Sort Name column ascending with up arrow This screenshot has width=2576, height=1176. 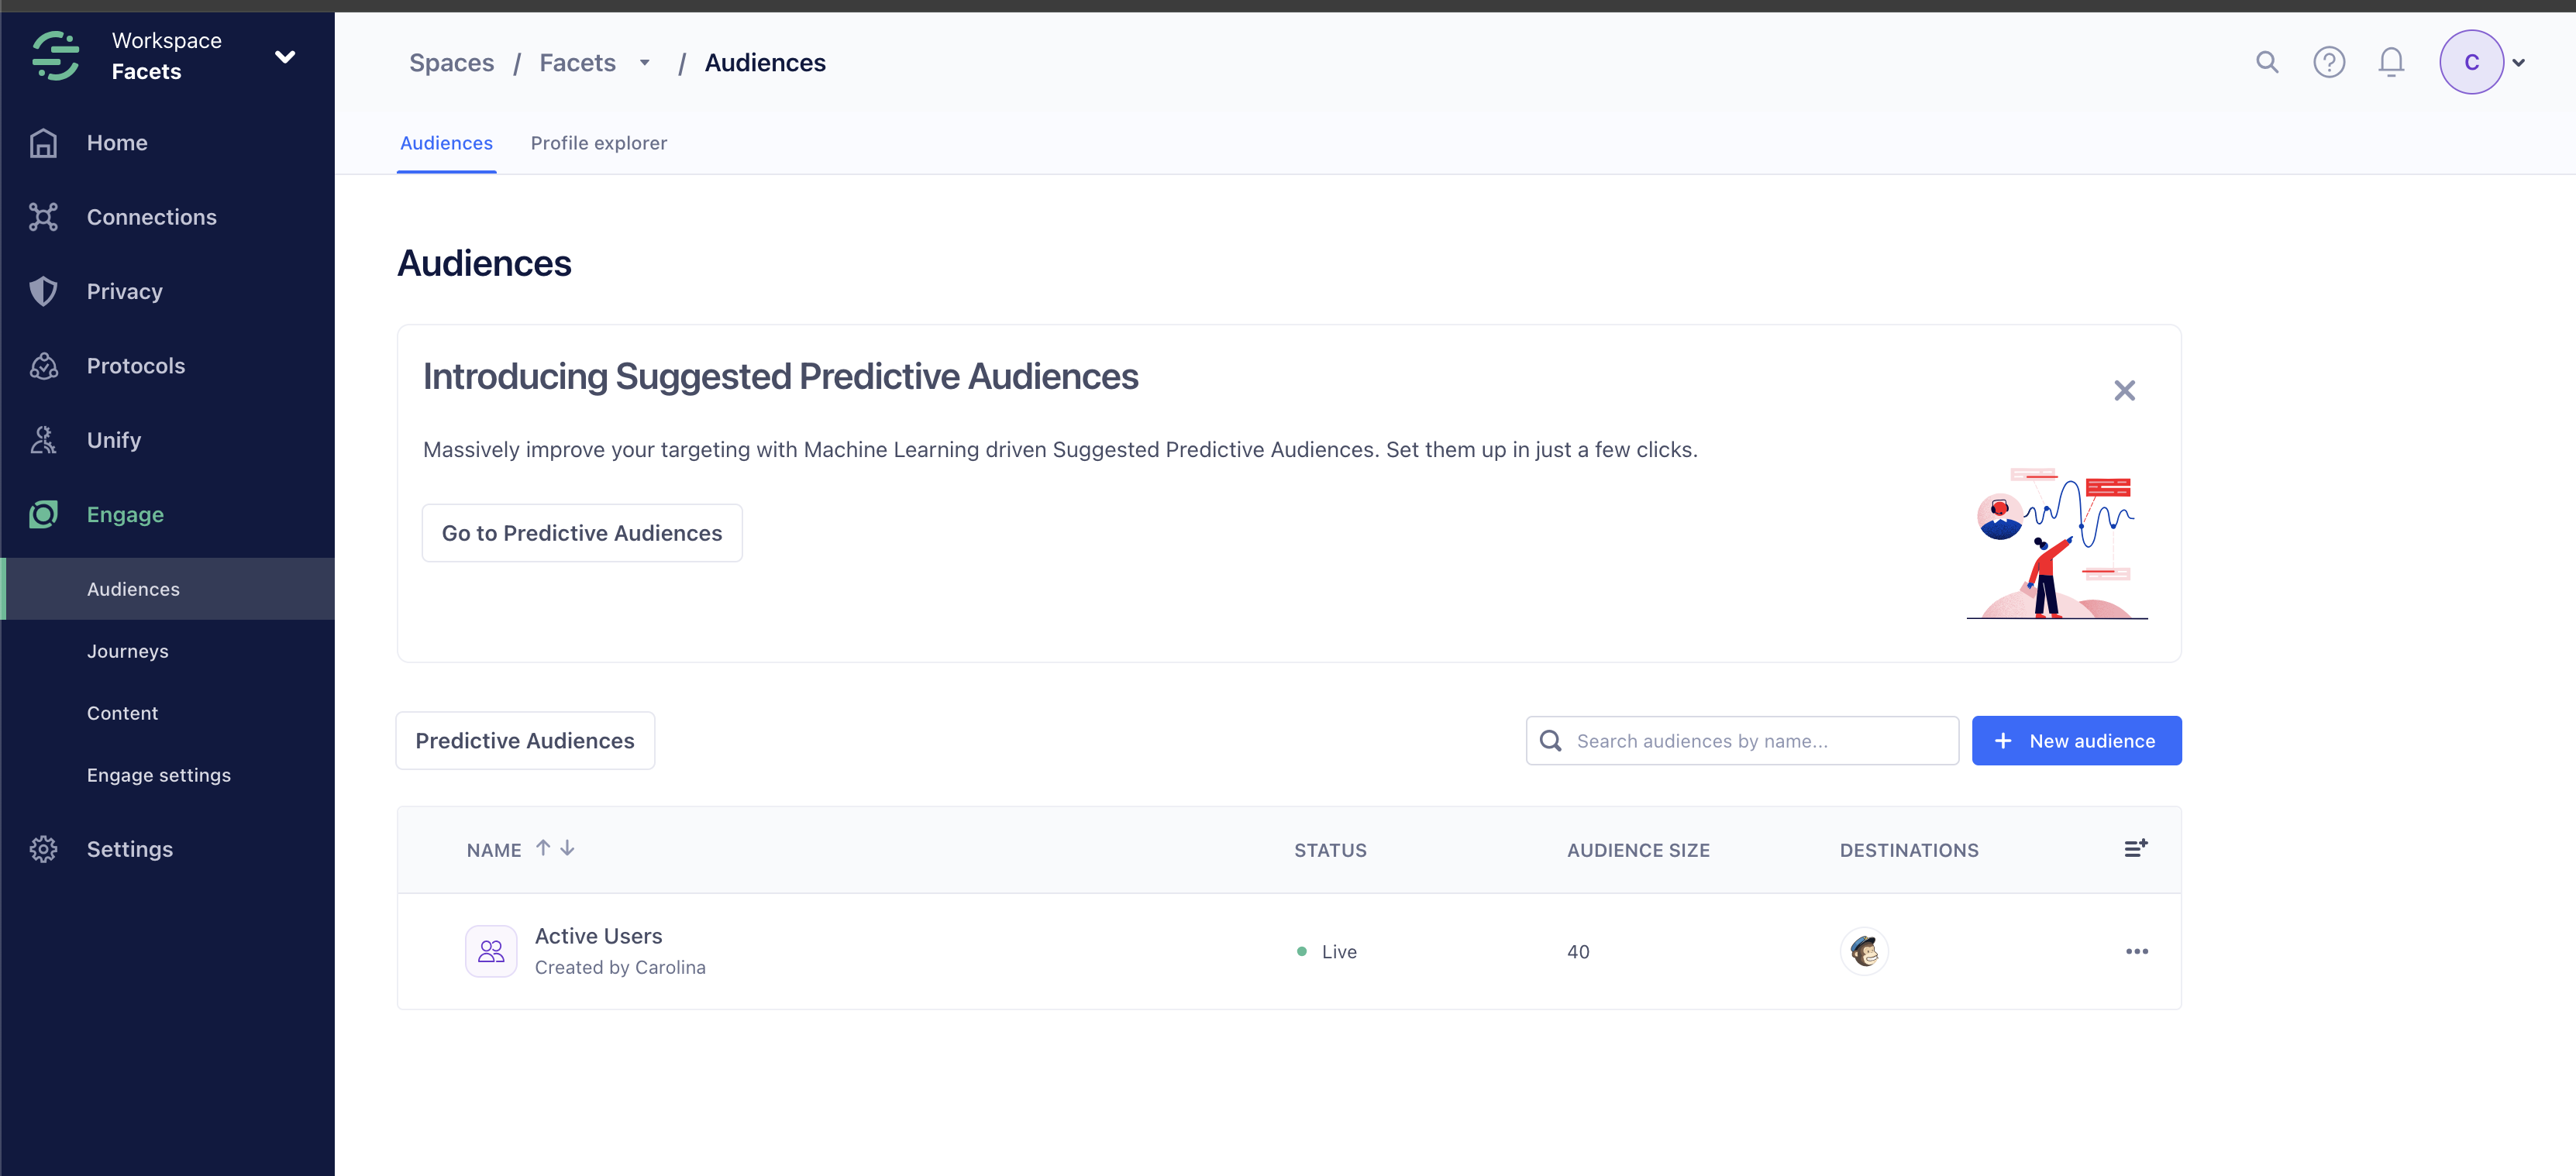(x=543, y=848)
